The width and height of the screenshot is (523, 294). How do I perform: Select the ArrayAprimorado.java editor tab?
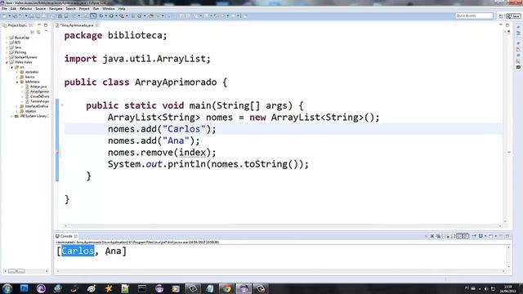click(x=77, y=25)
